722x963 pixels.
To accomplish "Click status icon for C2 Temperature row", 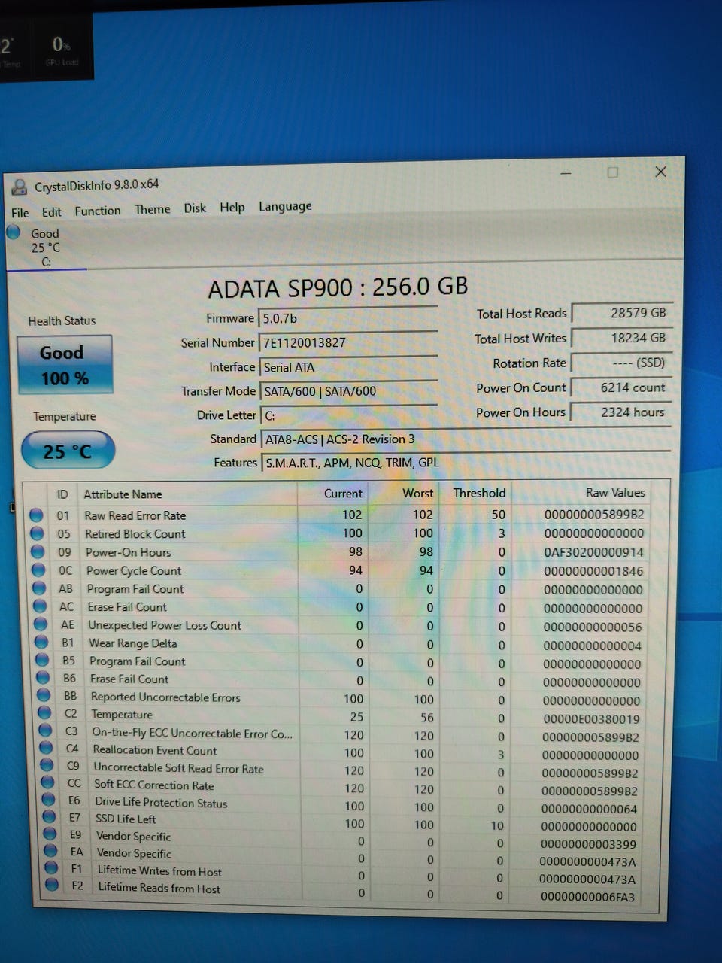I will click(44, 713).
